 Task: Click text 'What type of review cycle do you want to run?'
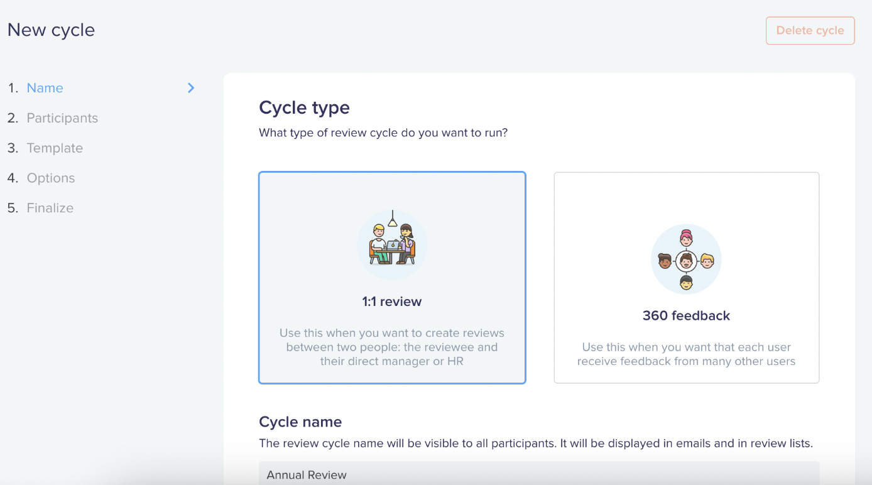(383, 133)
